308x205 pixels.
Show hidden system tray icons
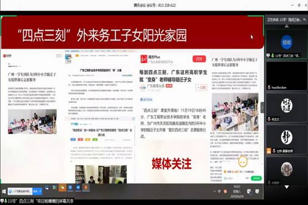[215, 191]
